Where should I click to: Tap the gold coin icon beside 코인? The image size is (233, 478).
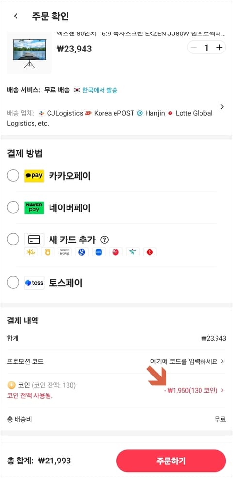pyautogui.click(x=11, y=385)
